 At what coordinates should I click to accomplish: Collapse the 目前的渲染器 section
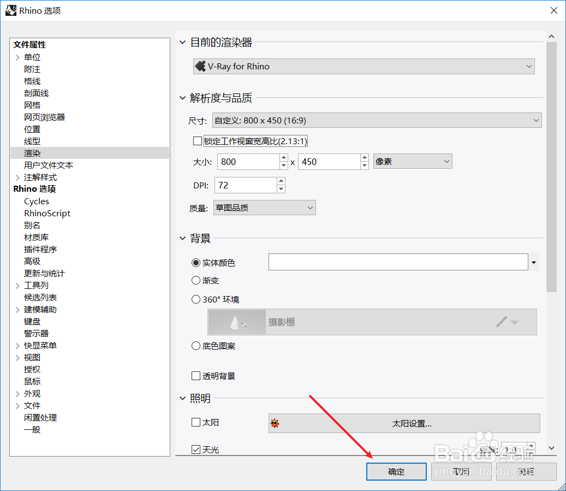click(183, 42)
